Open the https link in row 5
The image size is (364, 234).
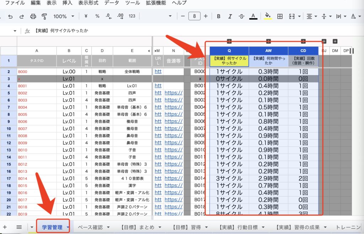coord(173,93)
